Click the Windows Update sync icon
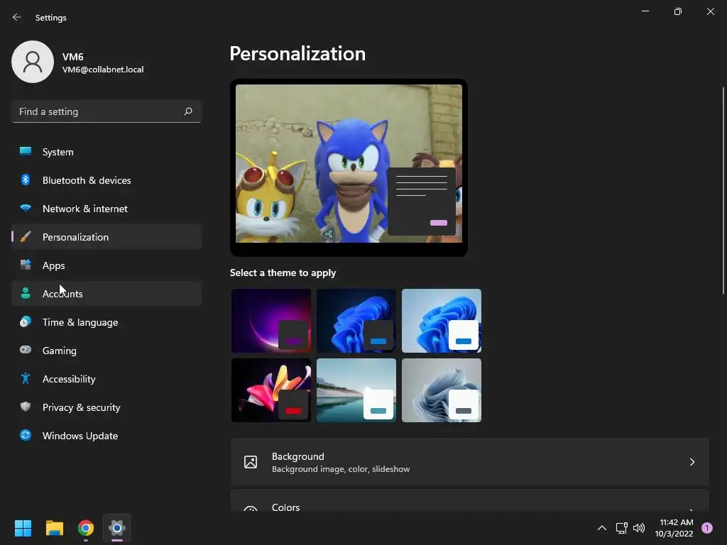727x545 pixels. point(26,435)
